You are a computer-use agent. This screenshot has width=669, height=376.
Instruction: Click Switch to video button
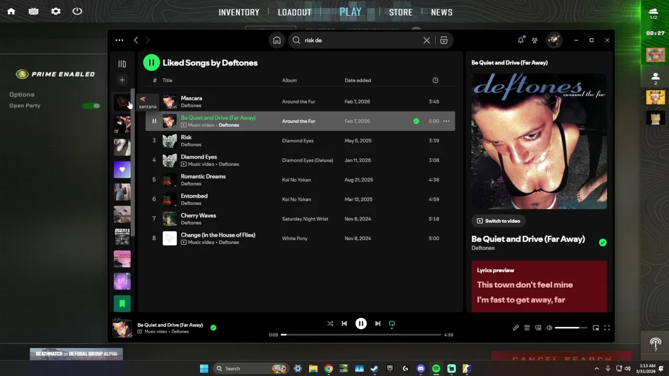tap(498, 221)
